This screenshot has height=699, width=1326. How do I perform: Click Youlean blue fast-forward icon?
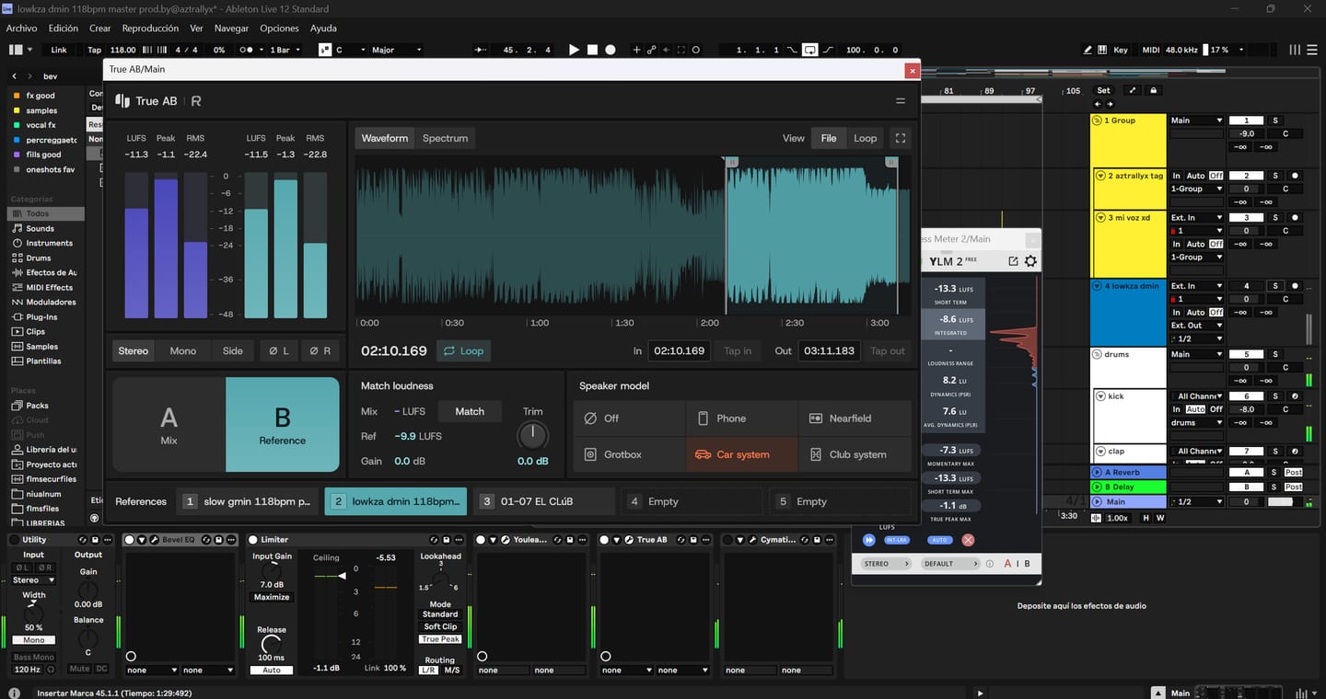pos(869,540)
